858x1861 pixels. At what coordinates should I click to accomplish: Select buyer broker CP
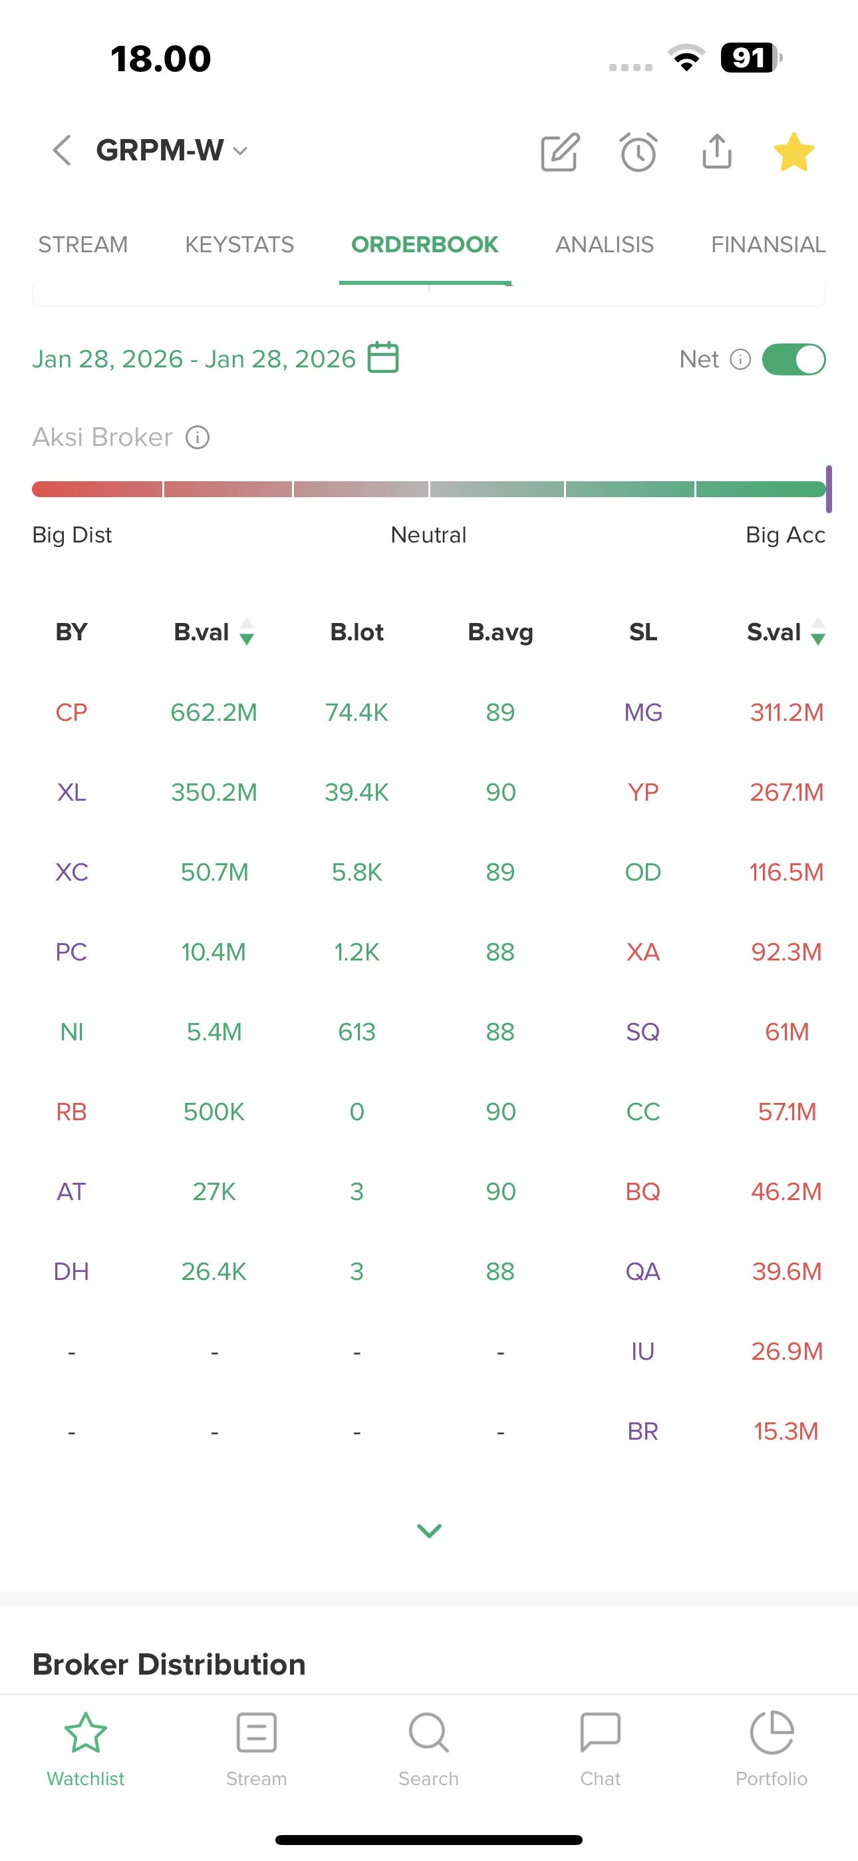click(x=72, y=712)
